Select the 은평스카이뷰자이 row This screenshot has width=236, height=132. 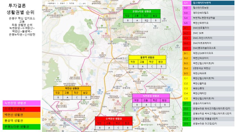click(208, 103)
